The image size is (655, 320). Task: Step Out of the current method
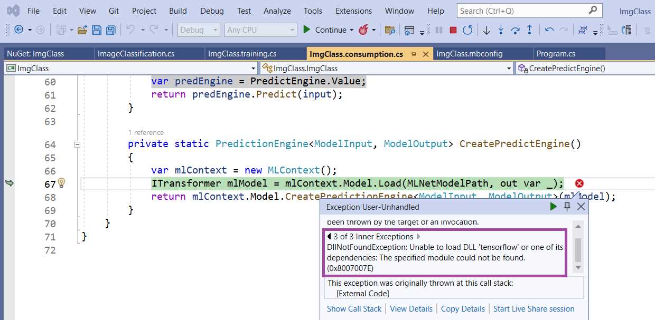[x=529, y=30]
